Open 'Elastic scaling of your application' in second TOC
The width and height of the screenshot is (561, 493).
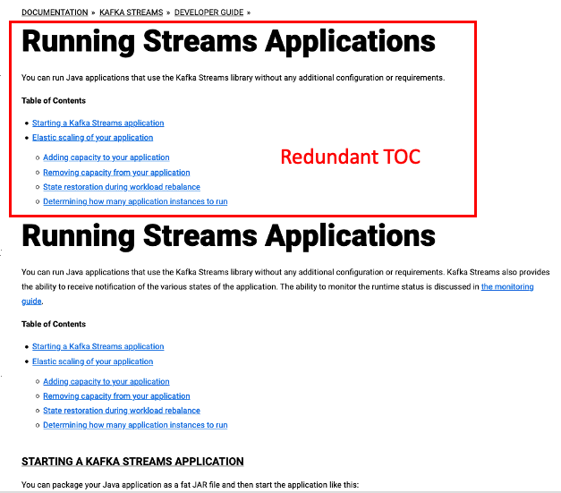(x=93, y=361)
